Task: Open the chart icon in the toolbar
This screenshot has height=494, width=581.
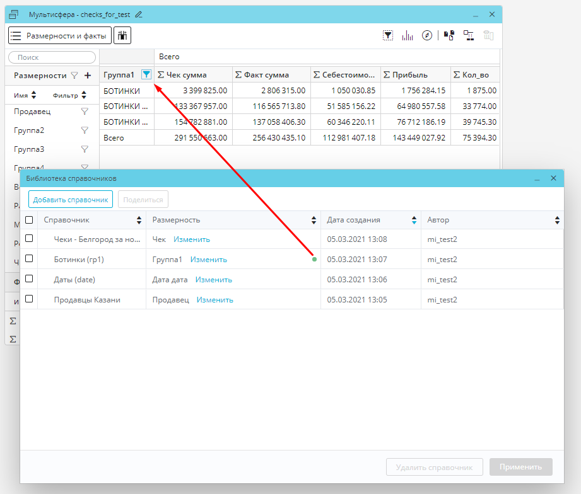Action: pos(408,35)
